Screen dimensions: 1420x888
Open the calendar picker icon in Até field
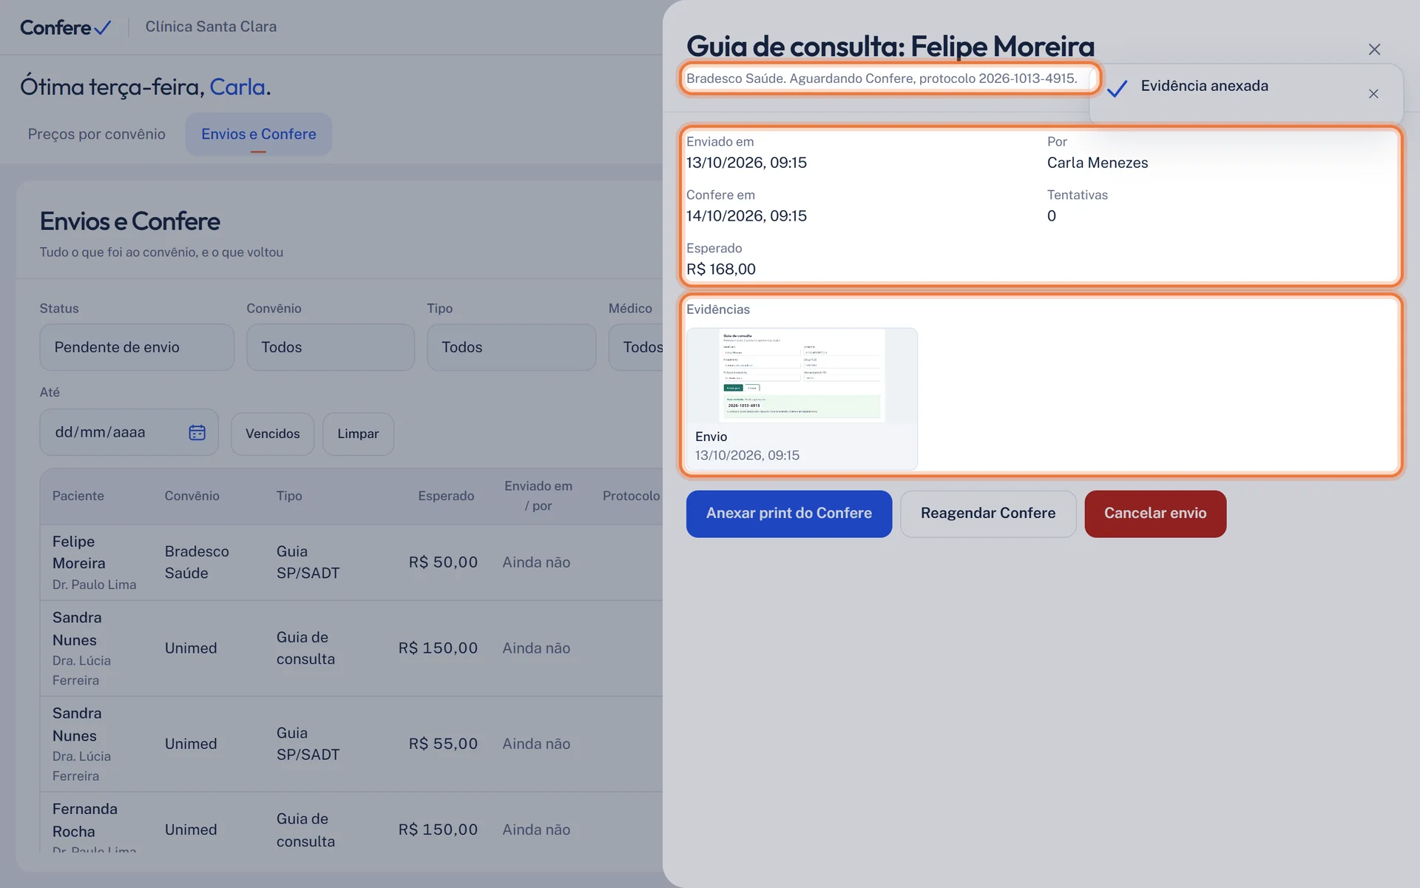[197, 432]
